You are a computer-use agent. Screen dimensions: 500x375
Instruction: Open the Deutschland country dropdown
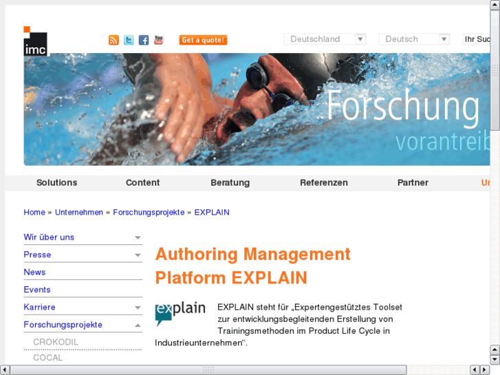(x=325, y=39)
